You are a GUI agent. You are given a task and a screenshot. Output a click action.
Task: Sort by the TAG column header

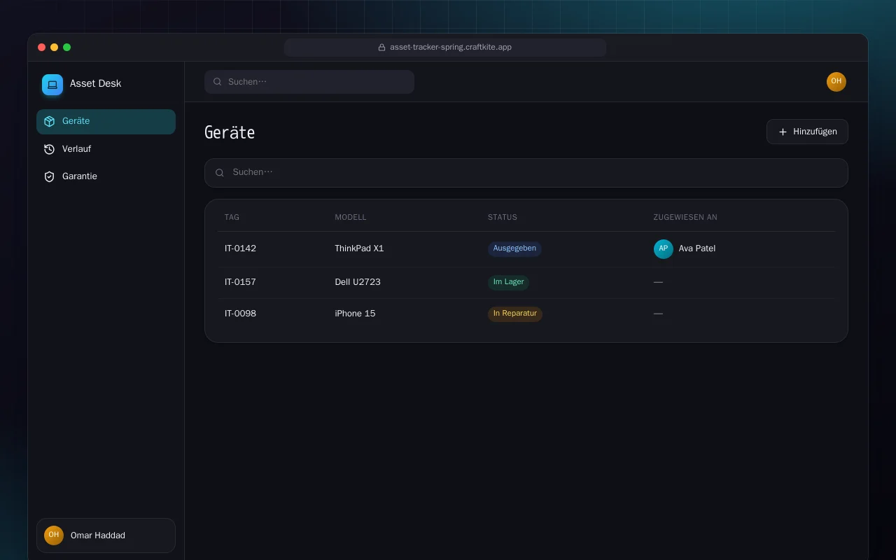pos(232,217)
